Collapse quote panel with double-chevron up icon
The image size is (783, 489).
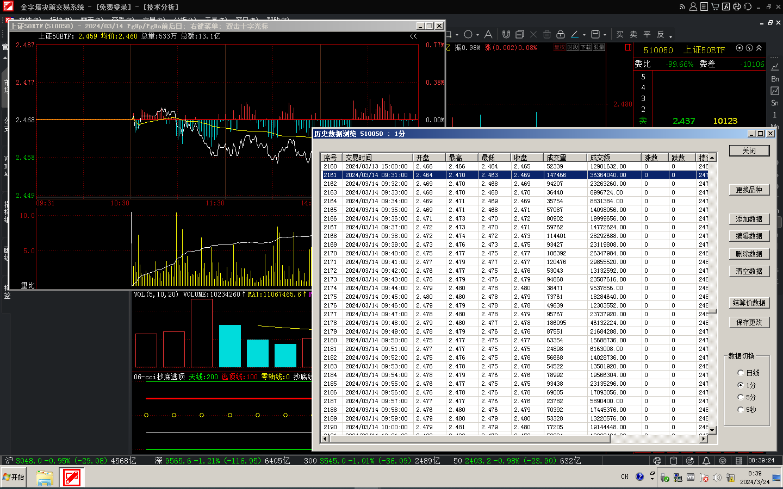(x=759, y=48)
